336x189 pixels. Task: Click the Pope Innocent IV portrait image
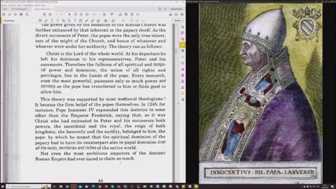(x=260, y=93)
